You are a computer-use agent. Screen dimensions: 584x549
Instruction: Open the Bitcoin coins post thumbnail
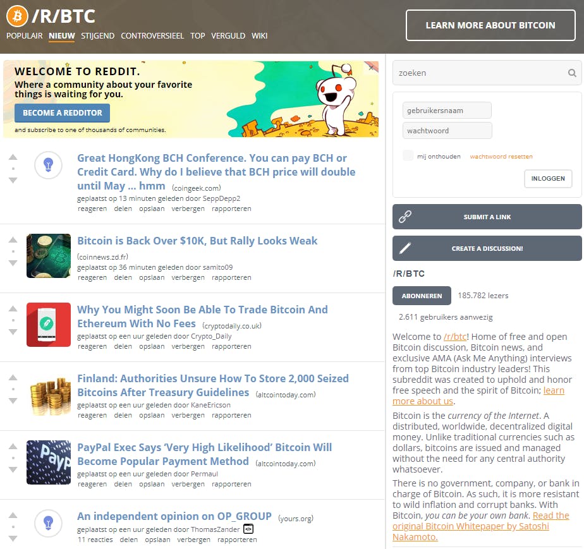(x=49, y=256)
